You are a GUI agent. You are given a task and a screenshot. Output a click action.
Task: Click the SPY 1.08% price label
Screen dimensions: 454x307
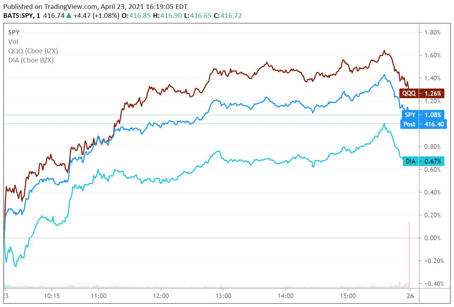[x=423, y=115]
